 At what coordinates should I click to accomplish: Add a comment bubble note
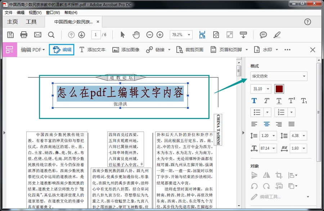[x=263, y=35]
